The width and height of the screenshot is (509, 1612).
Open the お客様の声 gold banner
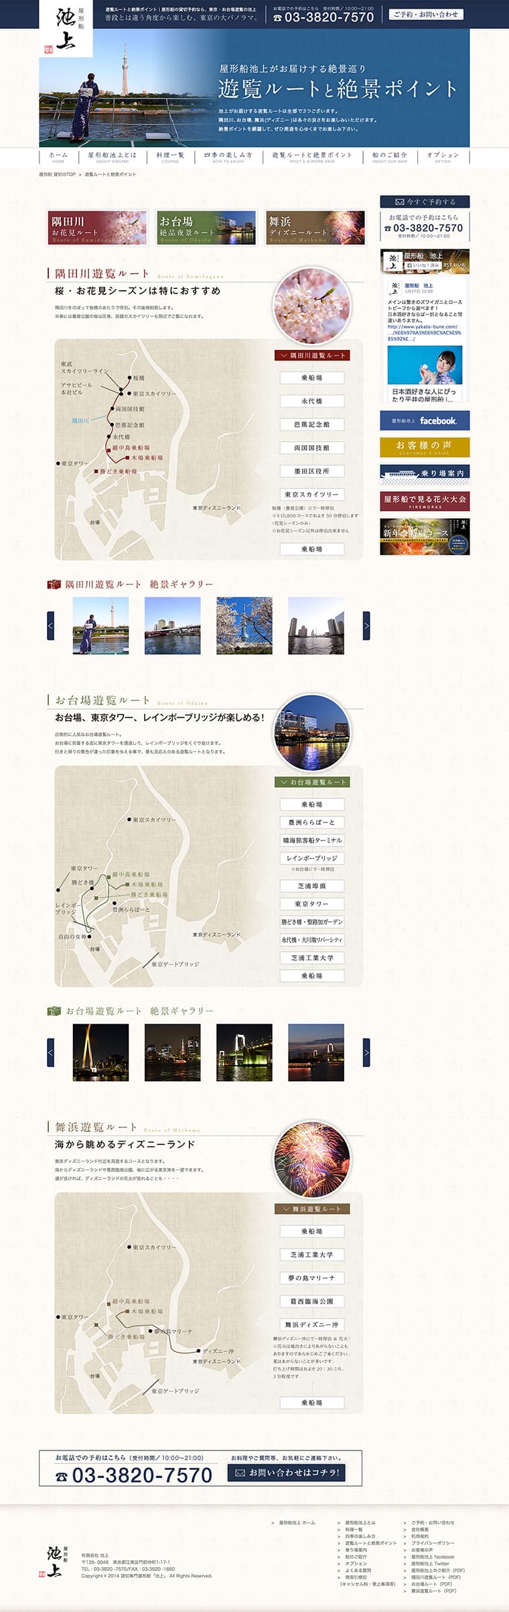tap(425, 447)
